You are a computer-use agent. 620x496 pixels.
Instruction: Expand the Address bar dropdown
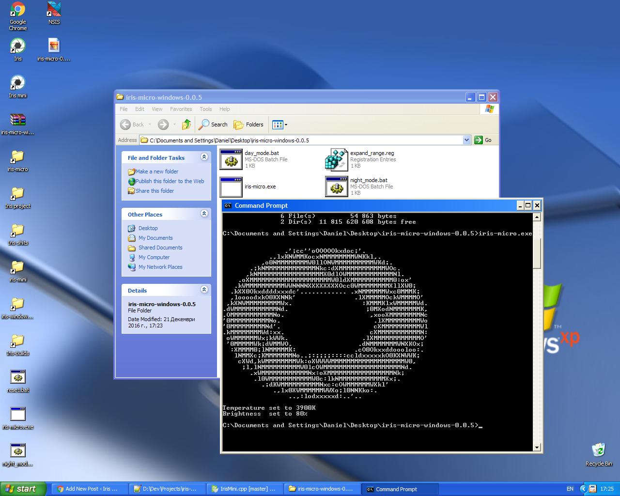[466, 140]
